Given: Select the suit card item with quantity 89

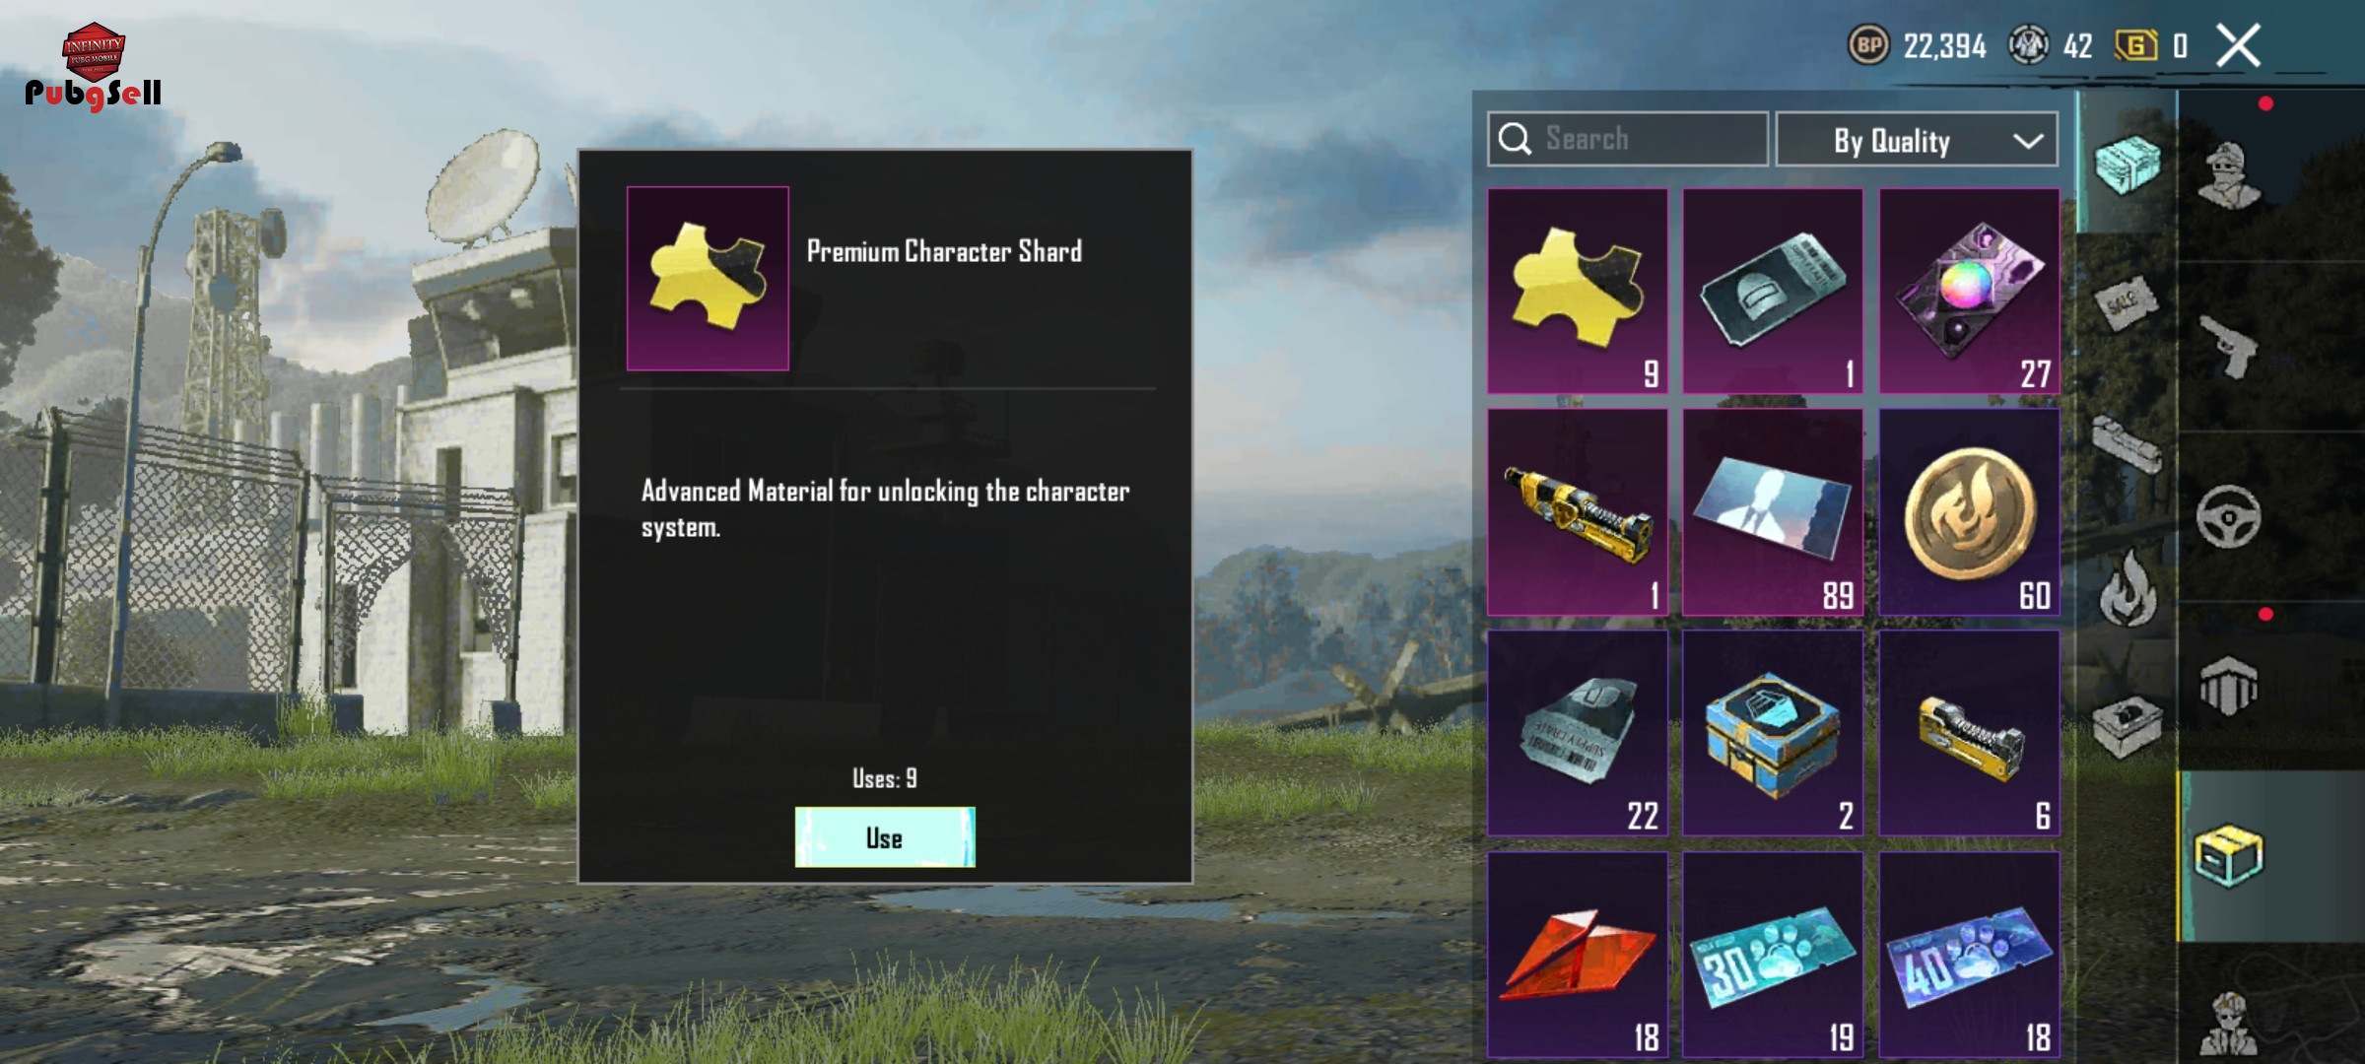Looking at the screenshot, I should tap(1773, 512).
